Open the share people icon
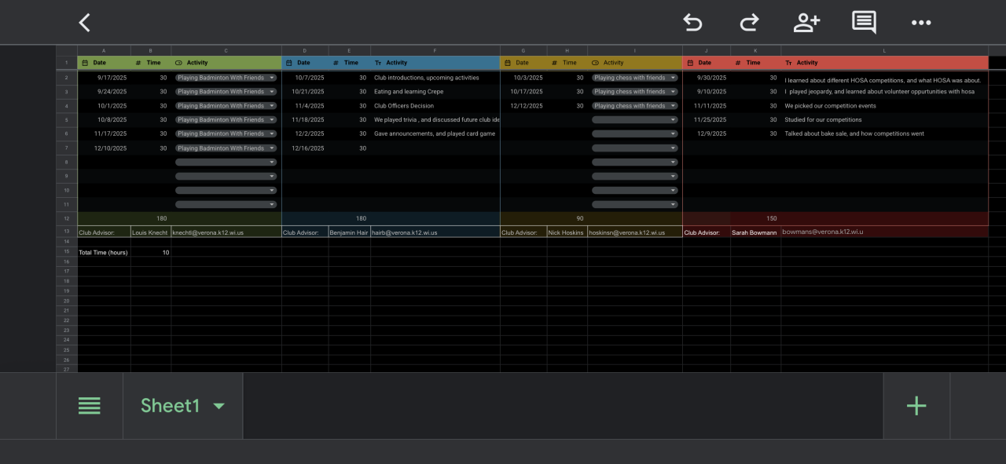 [806, 23]
